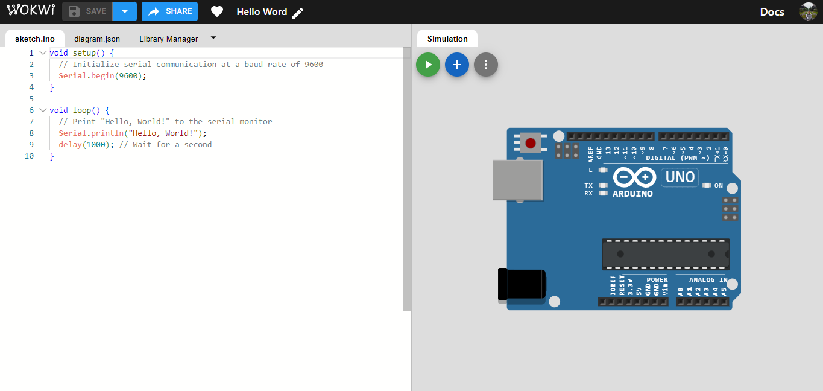Click the Serial.begin(9600); code line
Viewport: 823px width, 391px height.
coord(102,76)
